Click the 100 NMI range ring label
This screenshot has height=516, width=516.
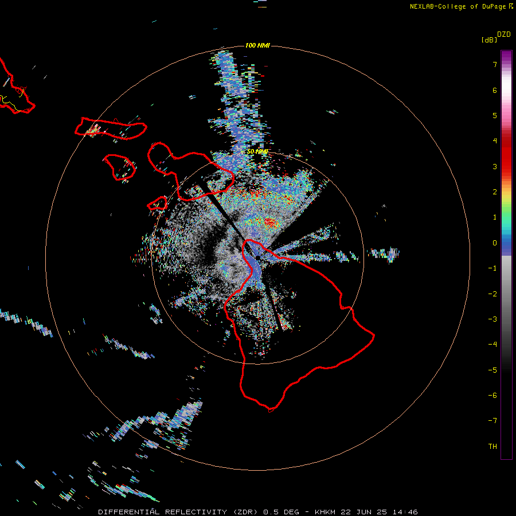(x=257, y=45)
